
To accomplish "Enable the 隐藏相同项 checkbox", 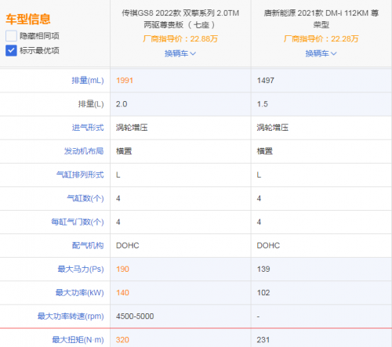I will coord(11,36).
